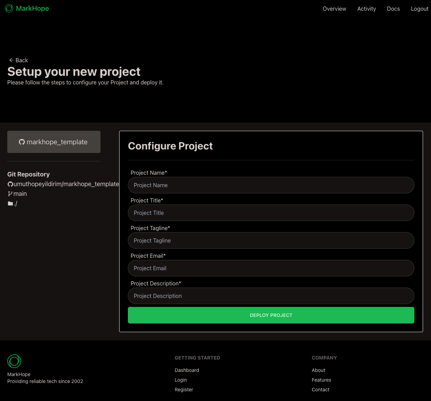This screenshot has height=401, width=431.
Task: Click the MarkHope logo icon in the header
Action: [9, 8]
